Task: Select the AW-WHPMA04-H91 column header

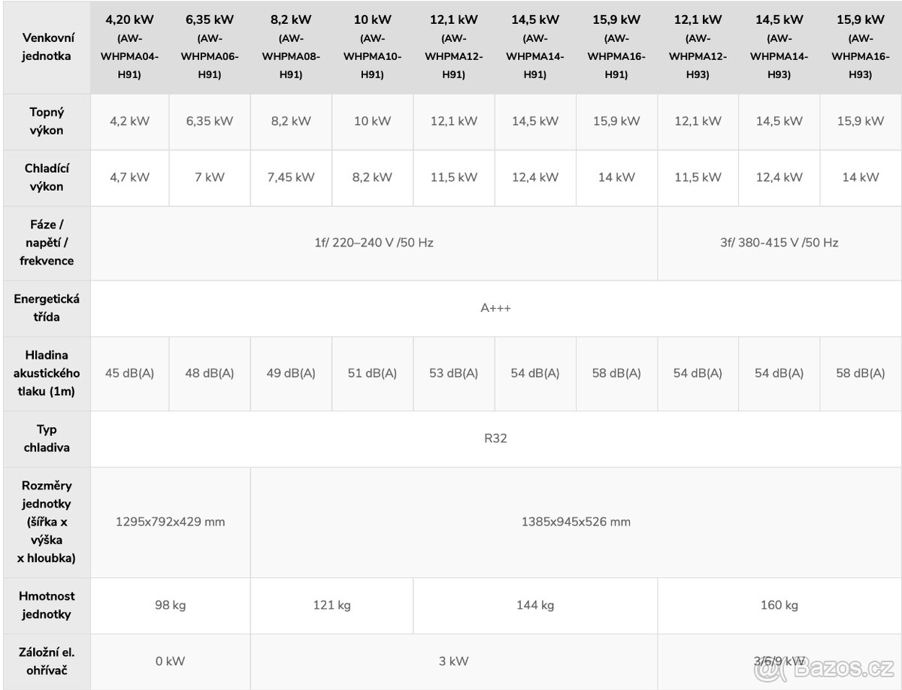Action: pyautogui.click(x=129, y=47)
